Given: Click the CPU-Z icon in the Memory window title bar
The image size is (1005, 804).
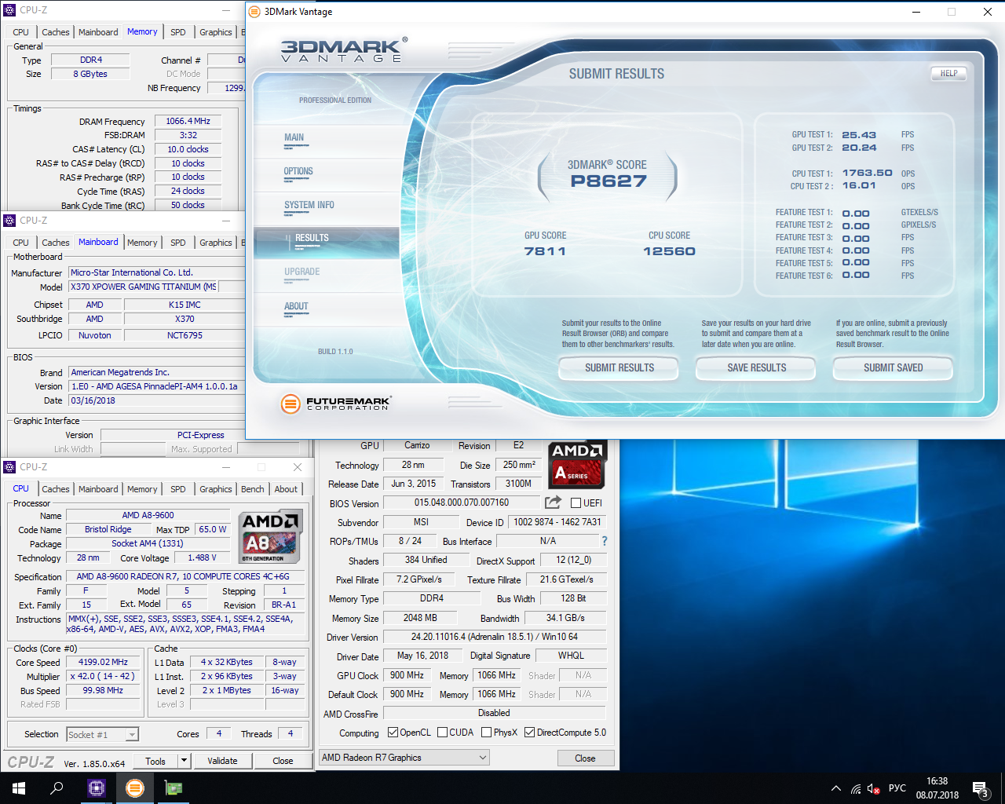Looking at the screenshot, I should pyautogui.click(x=9, y=10).
